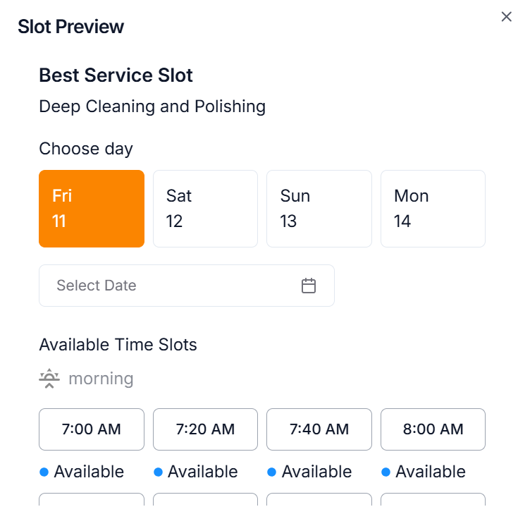Click partially visible slot below 8:00 AM
This screenshot has height=526, width=518.
tap(433, 500)
